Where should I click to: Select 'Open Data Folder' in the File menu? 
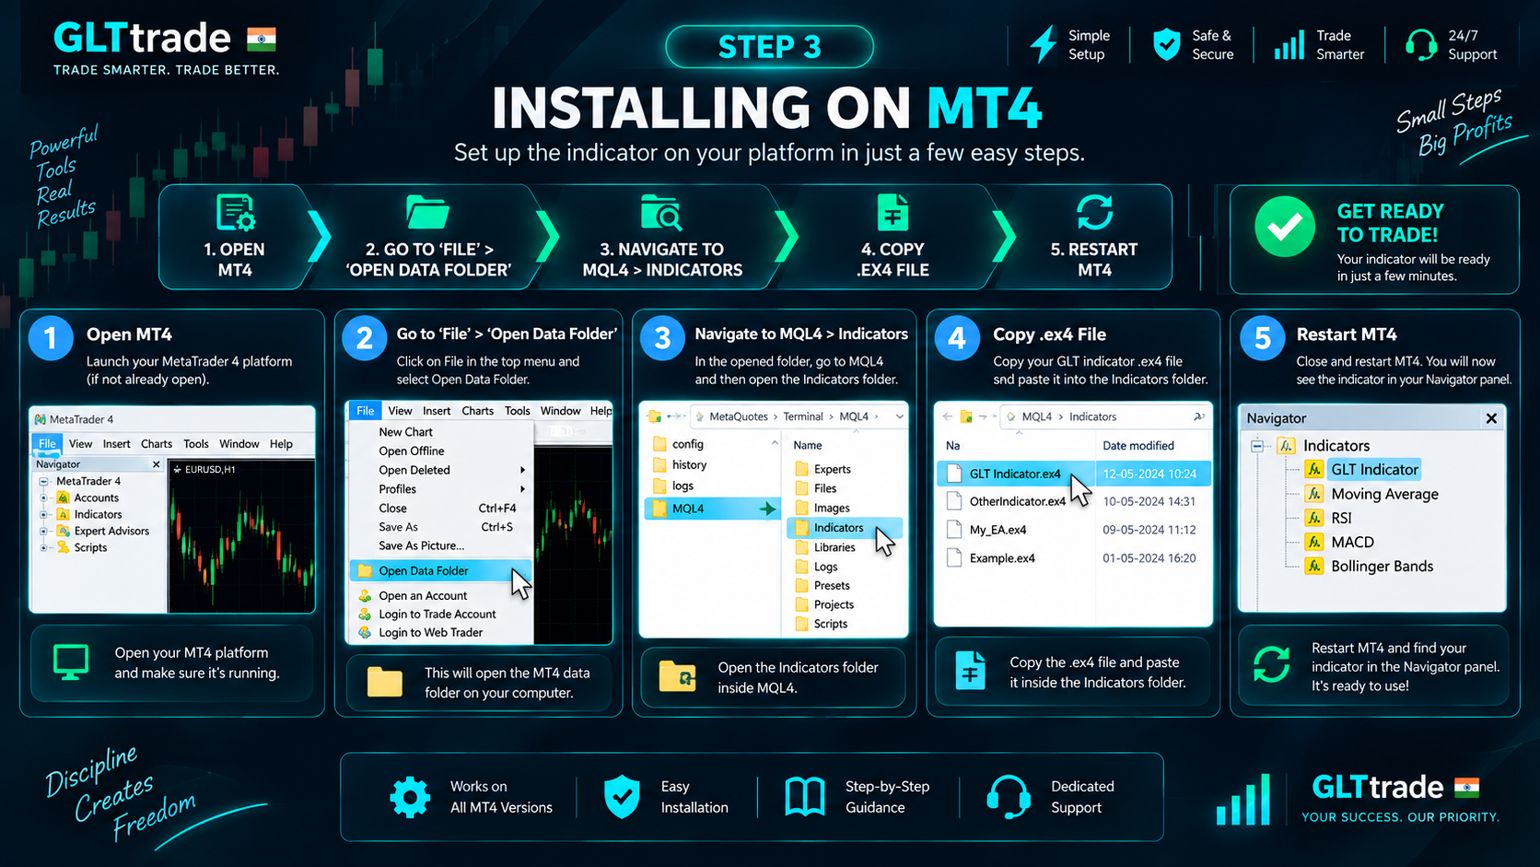440,570
